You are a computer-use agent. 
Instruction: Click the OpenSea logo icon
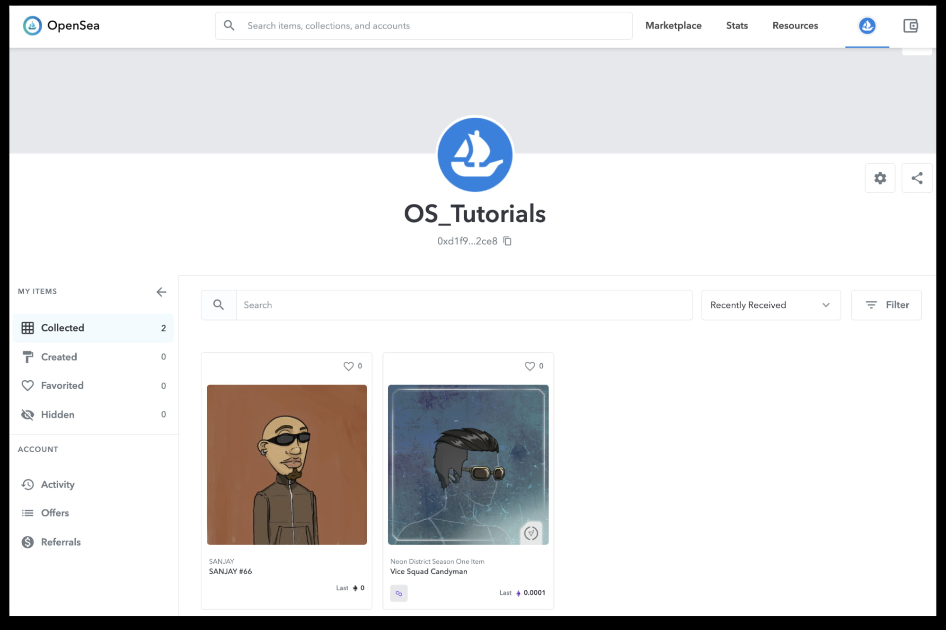click(x=32, y=26)
